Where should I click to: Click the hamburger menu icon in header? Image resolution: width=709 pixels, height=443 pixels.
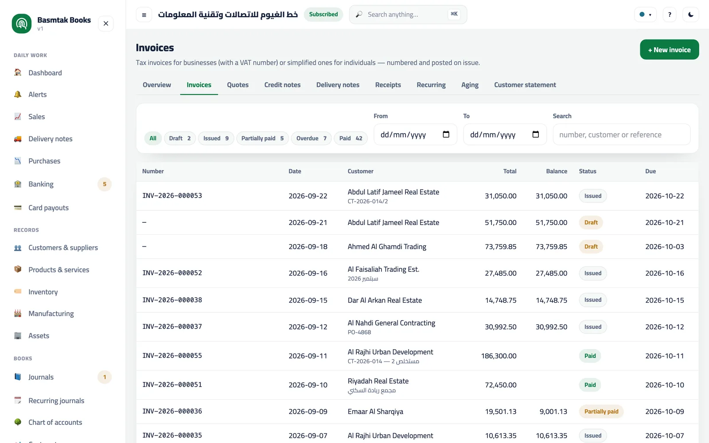pos(144,15)
